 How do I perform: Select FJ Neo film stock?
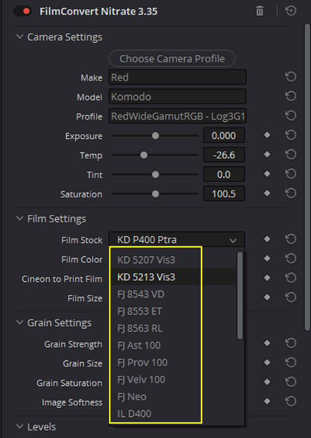click(173, 396)
